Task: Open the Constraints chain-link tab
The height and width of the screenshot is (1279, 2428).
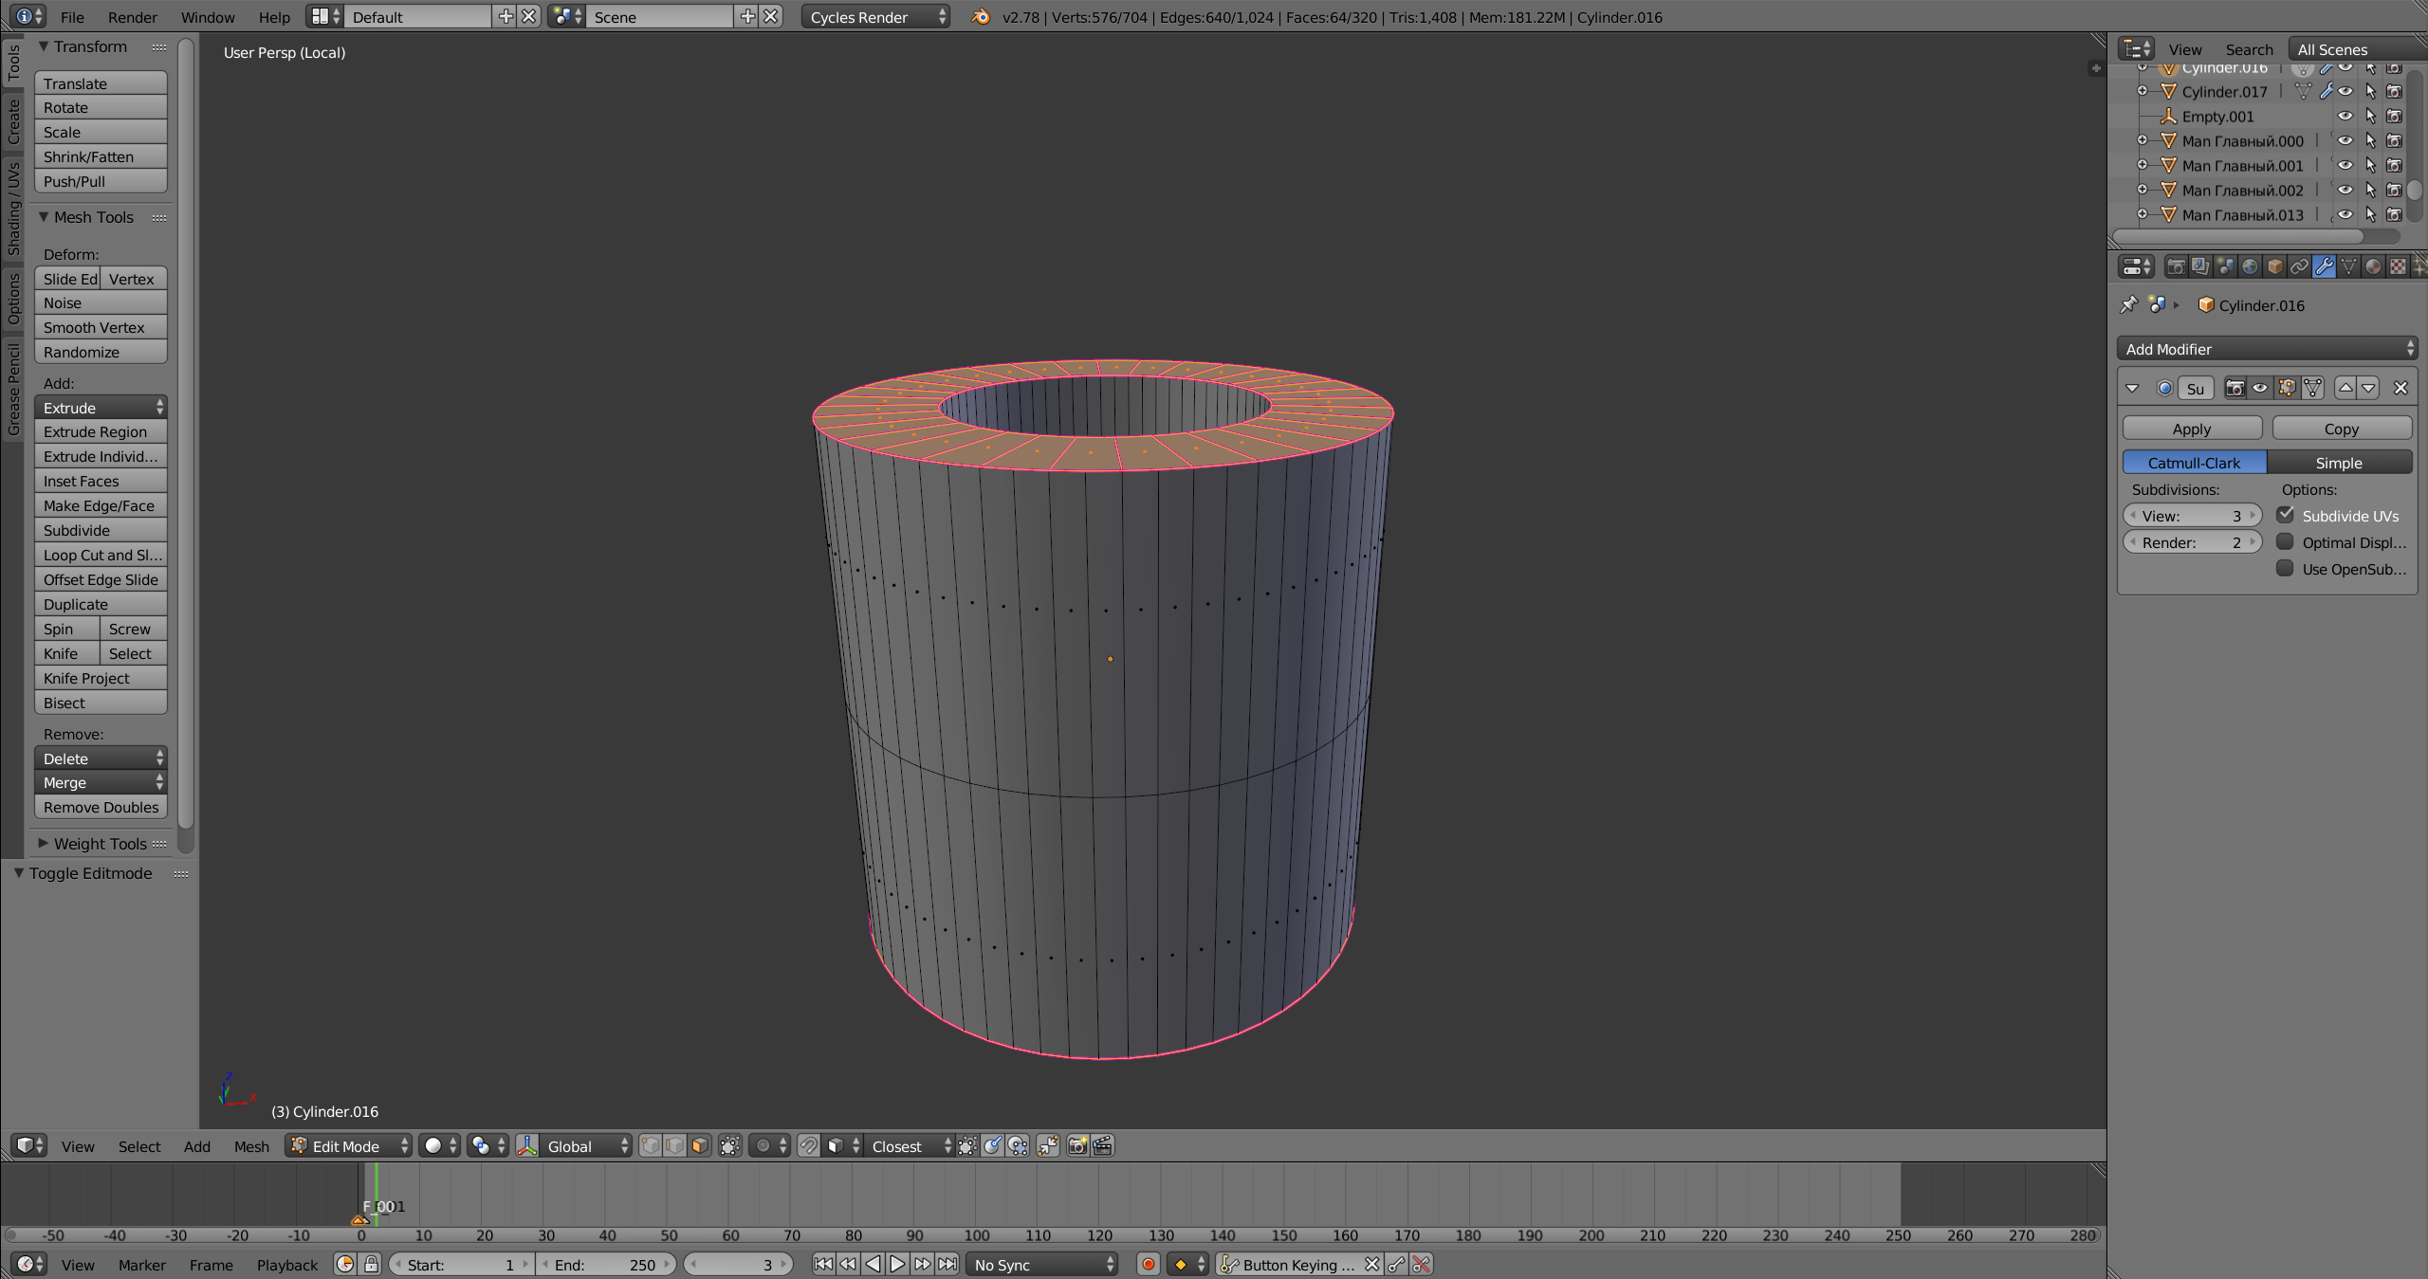Action: click(2299, 267)
